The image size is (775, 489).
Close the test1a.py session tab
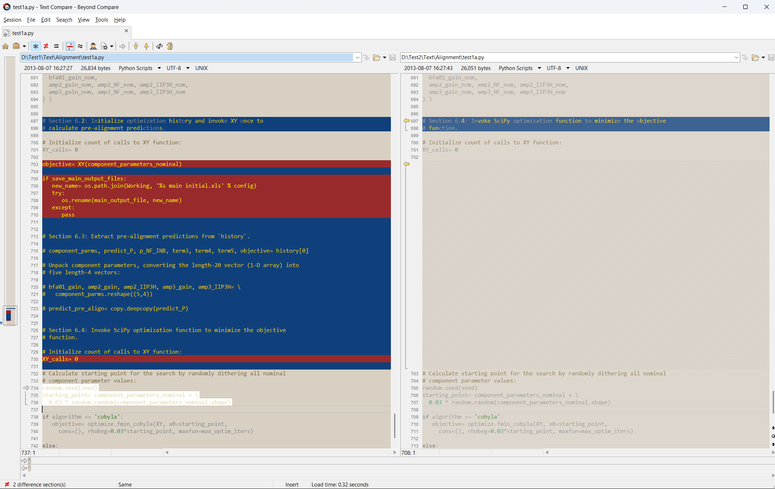coord(126,31)
